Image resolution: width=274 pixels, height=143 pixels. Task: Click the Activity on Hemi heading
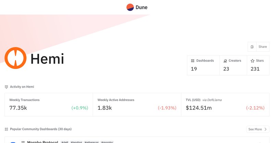[22, 87]
